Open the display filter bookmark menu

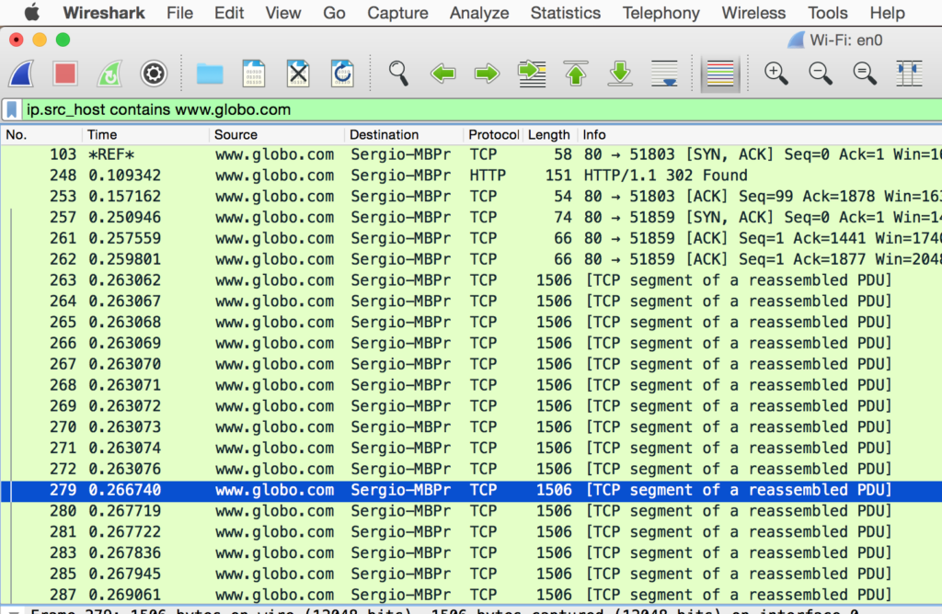tap(11, 109)
